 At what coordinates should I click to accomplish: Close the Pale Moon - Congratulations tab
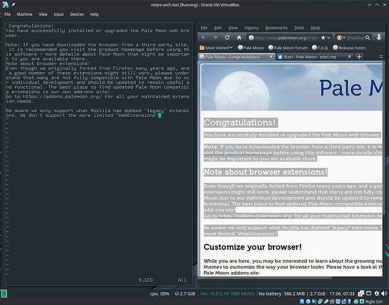pyautogui.click(x=271, y=57)
